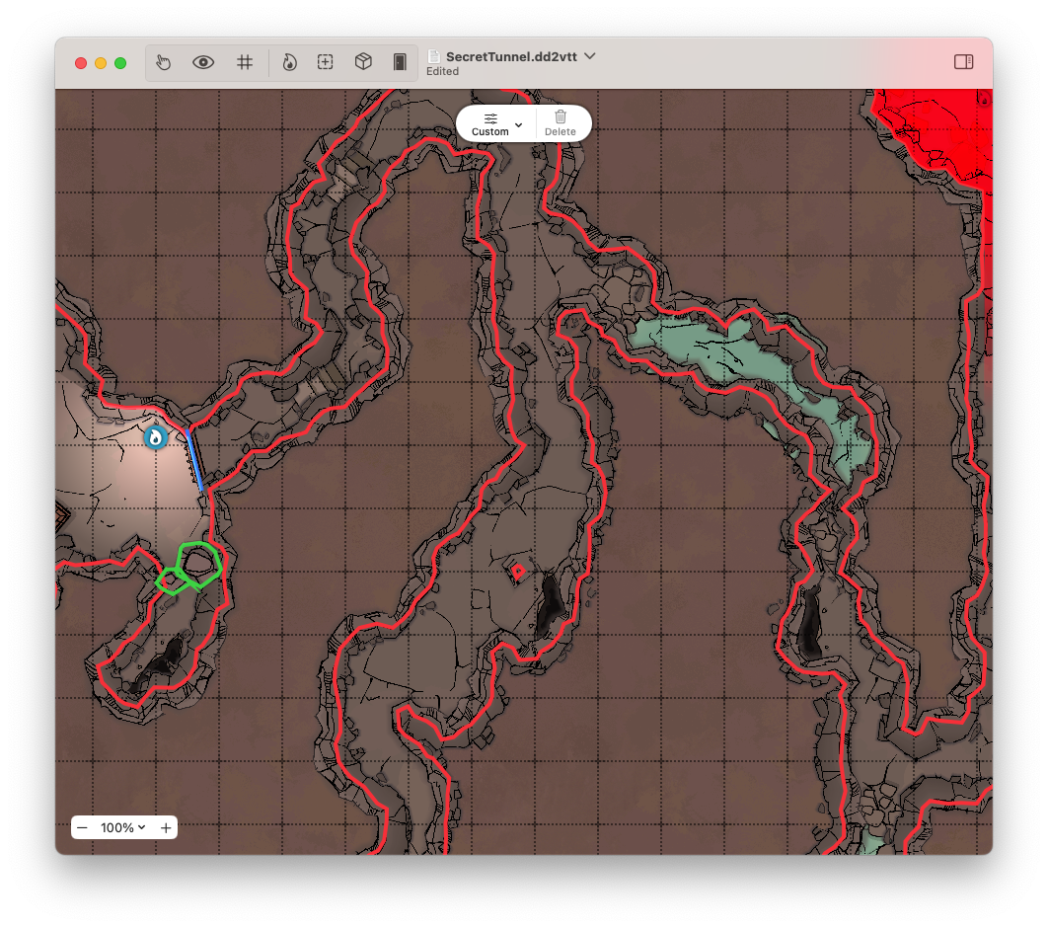
Task: Choose the cube object tool
Action: click(363, 62)
